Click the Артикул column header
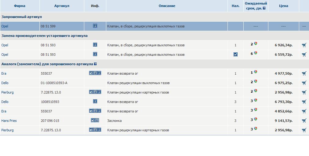Viewport: 309px width, 156px height. tap(62, 6)
